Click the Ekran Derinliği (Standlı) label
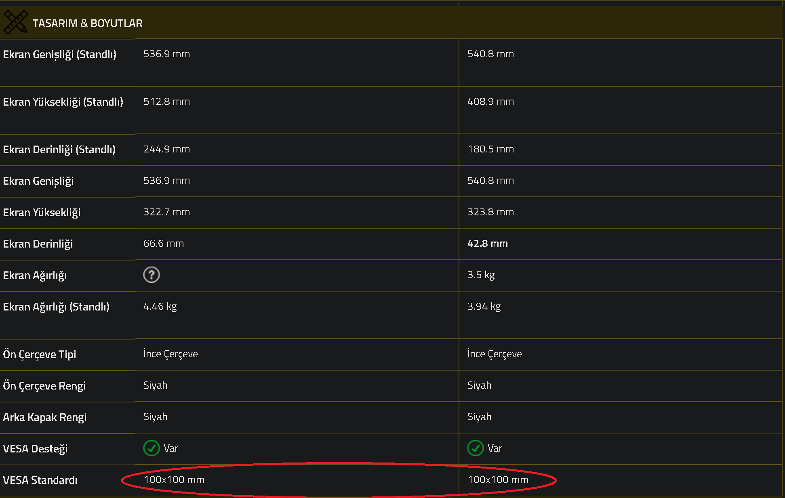The height and width of the screenshot is (498, 785). [x=59, y=150]
